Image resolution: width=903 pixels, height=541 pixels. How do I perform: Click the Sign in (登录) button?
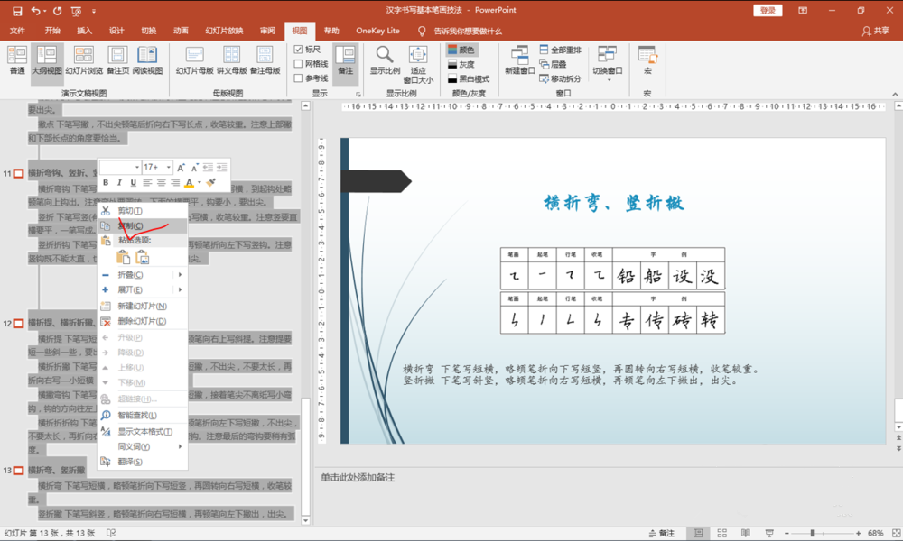(x=768, y=10)
